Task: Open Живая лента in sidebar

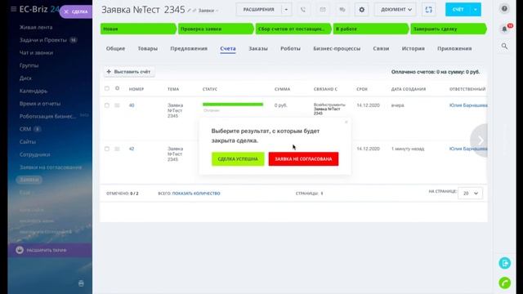Action: (36, 27)
